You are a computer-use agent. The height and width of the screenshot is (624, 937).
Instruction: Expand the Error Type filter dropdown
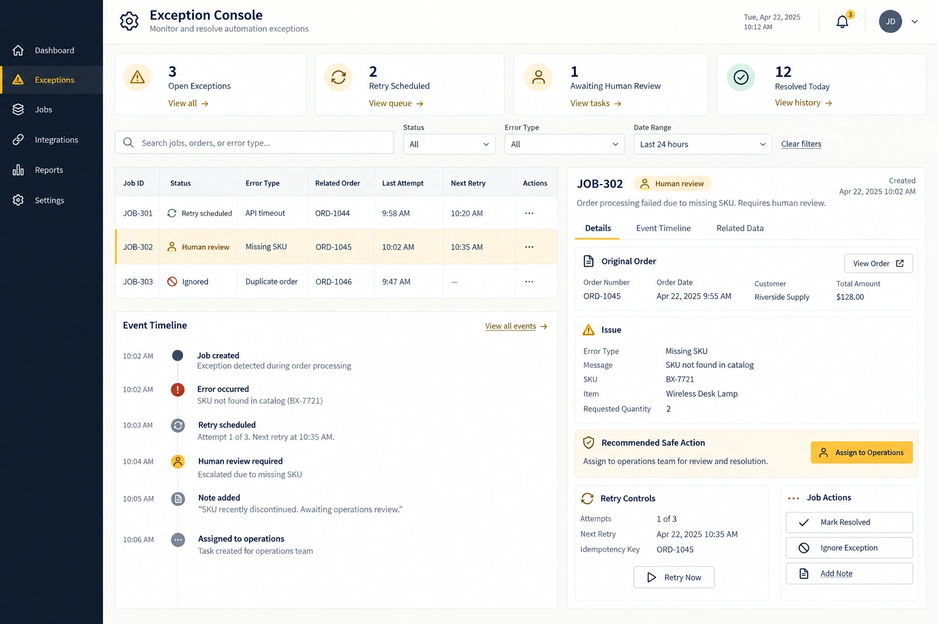564,144
